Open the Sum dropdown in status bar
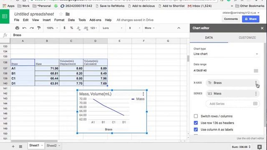 tap(241, 147)
